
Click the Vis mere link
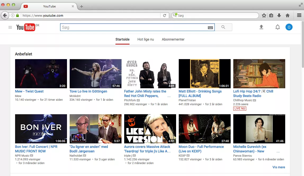pyautogui.click(x=279, y=167)
